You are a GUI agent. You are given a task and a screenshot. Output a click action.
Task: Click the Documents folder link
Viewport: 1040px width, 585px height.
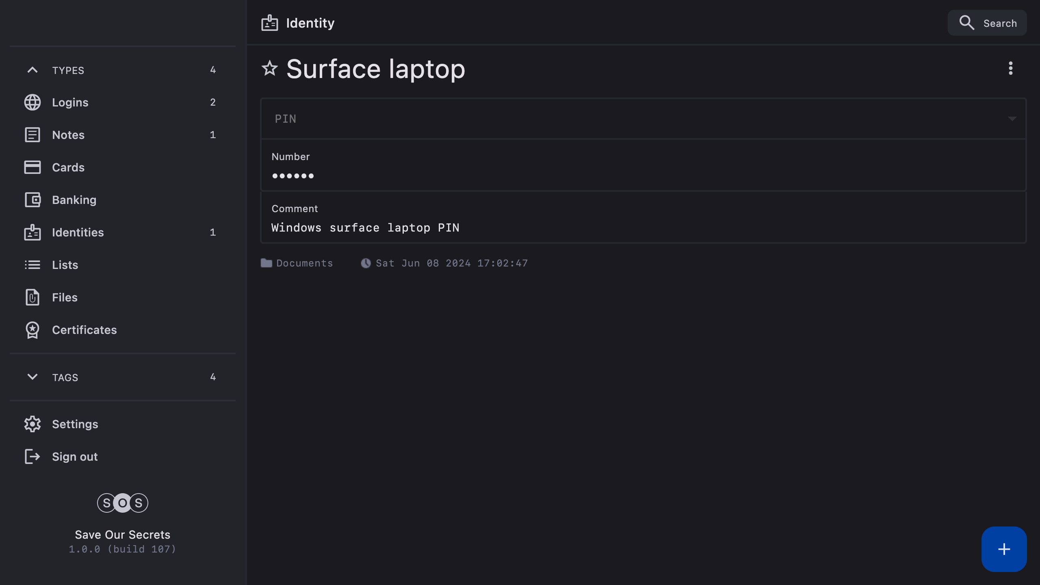[x=304, y=263]
